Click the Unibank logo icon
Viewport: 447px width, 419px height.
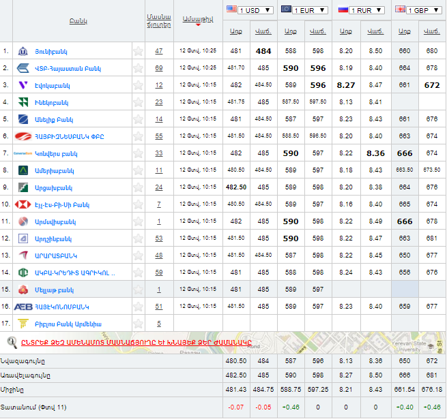click(x=23, y=51)
